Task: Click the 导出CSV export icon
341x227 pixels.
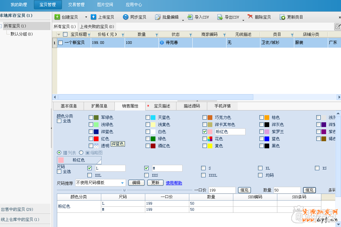Action: coord(220,17)
